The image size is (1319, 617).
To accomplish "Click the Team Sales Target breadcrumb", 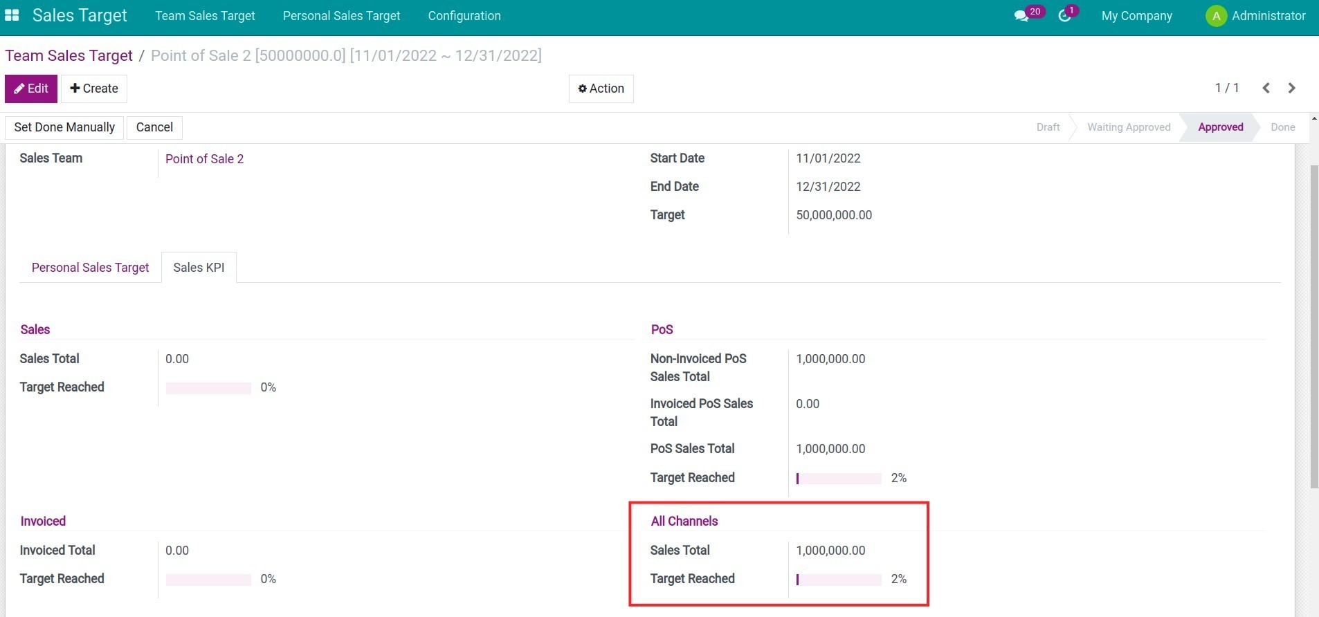I will click(x=69, y=55).
